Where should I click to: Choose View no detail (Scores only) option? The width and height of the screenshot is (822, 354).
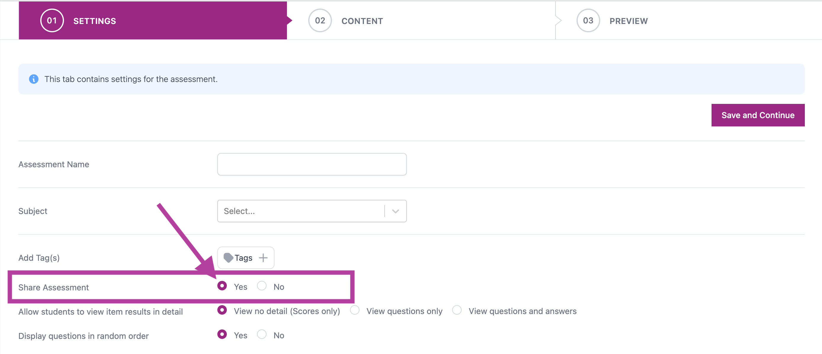point(222,310)
